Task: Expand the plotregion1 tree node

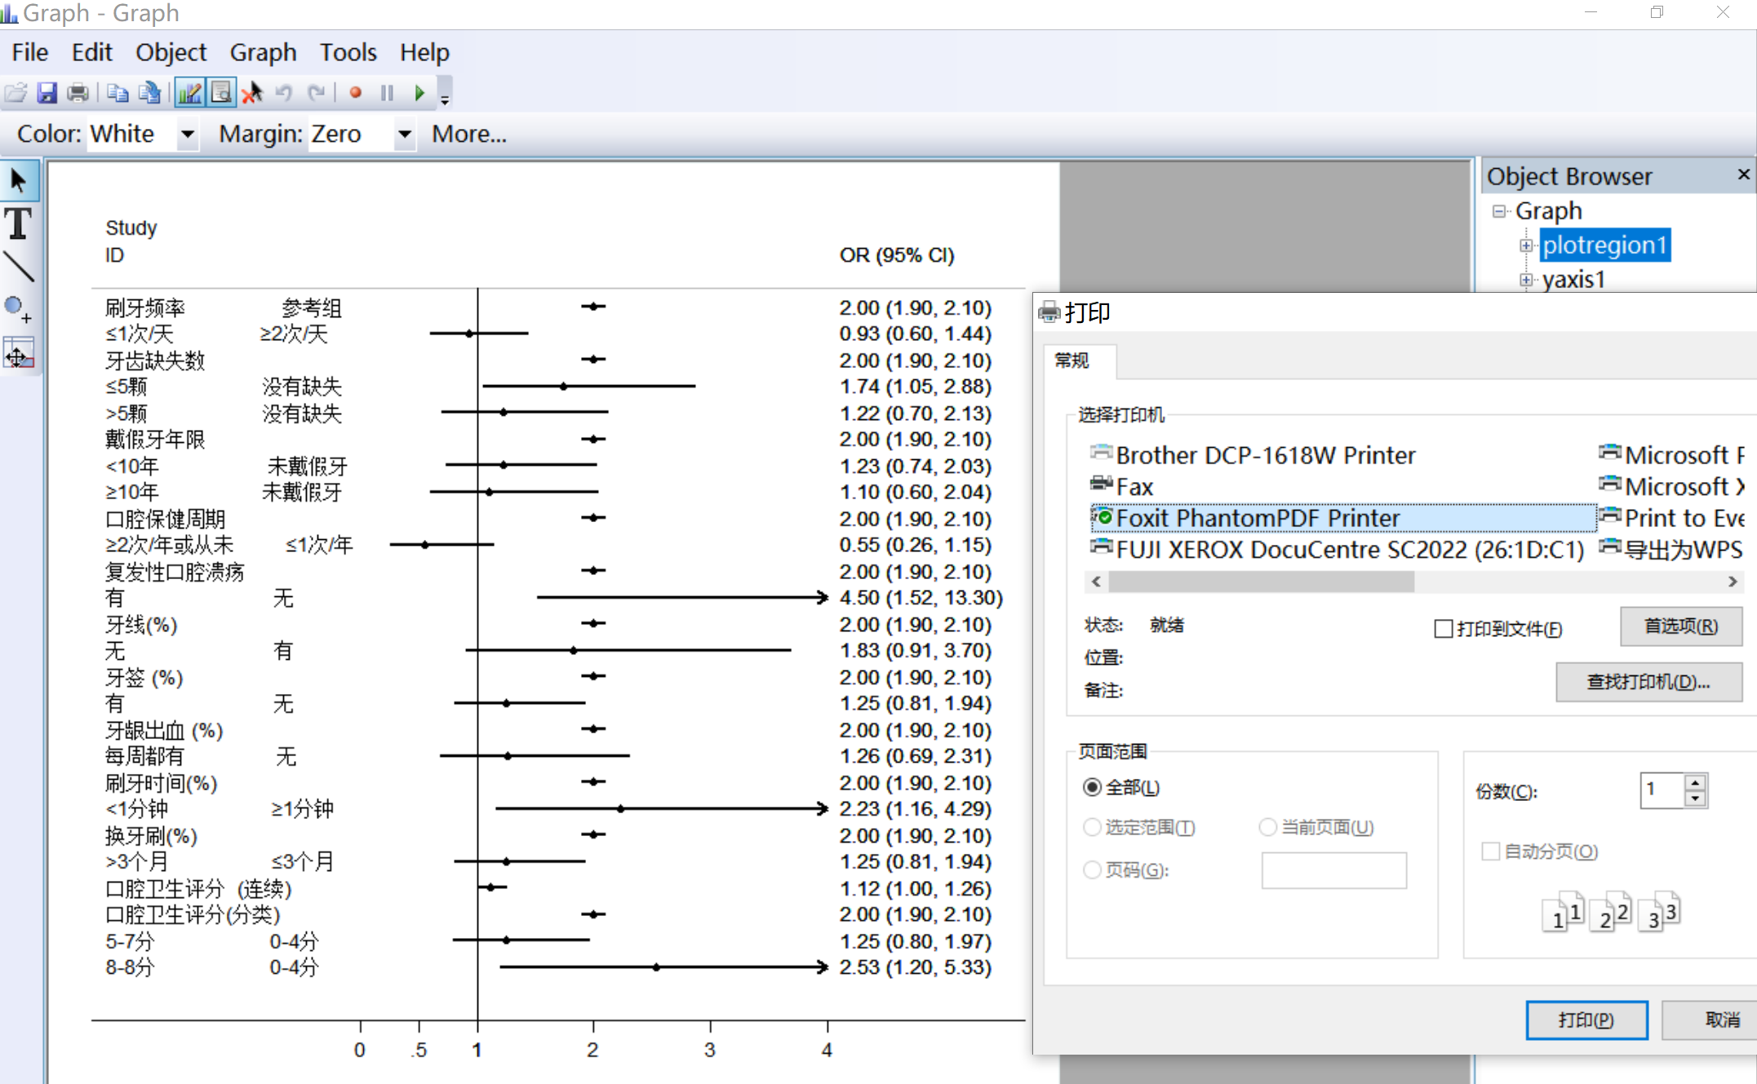Action: coord(1525,246)
